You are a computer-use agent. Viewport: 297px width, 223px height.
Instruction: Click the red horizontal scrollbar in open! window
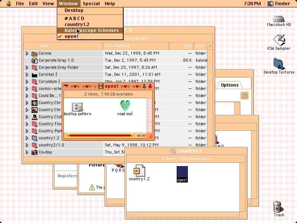point(100,136)
